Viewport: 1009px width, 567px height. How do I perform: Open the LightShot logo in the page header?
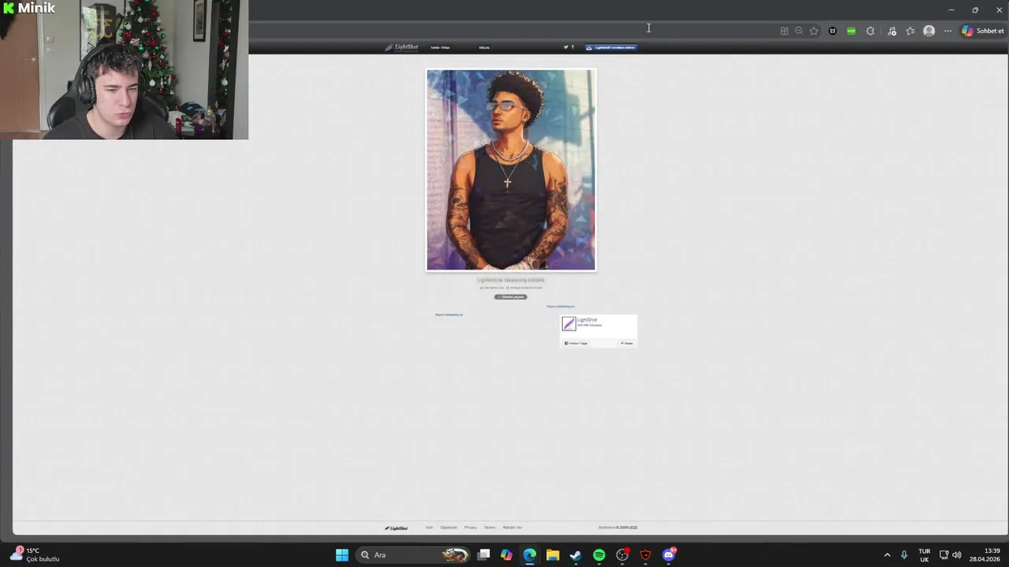pyautogui.click(x=402, y=47)
